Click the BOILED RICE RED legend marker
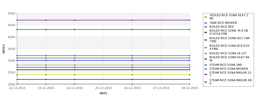255x112 pixels. 206,27
